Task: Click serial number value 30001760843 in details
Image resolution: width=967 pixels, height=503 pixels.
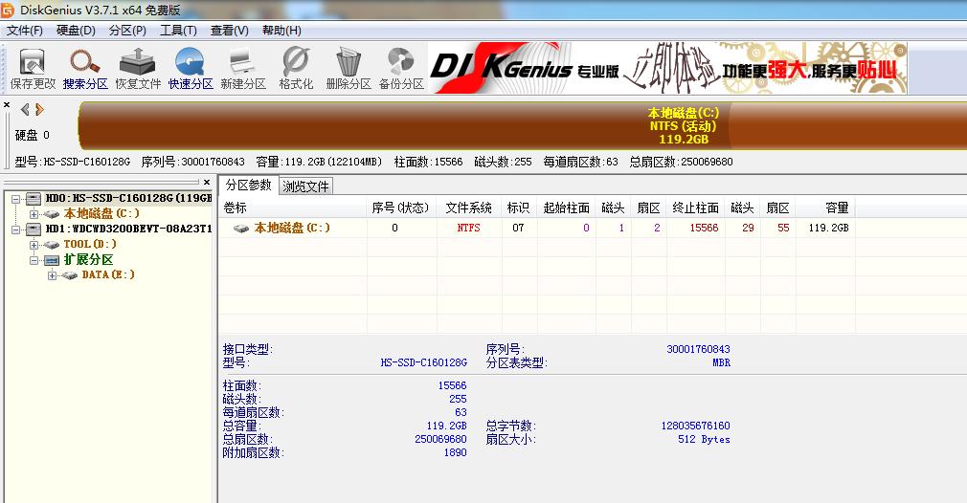Action: pos(698,349)
